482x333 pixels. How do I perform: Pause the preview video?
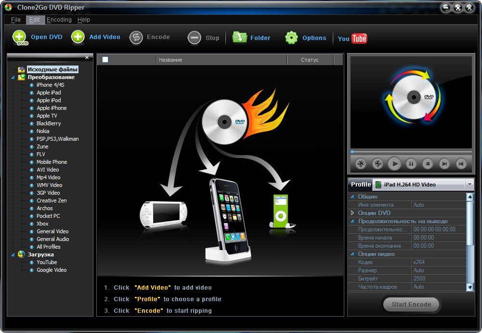pyautogui.click(x=411, y=164)
